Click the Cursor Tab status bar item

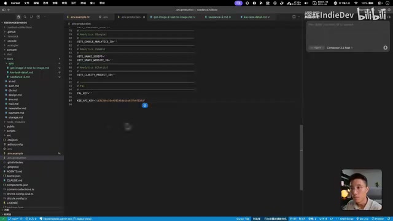(x=243, y=219)
